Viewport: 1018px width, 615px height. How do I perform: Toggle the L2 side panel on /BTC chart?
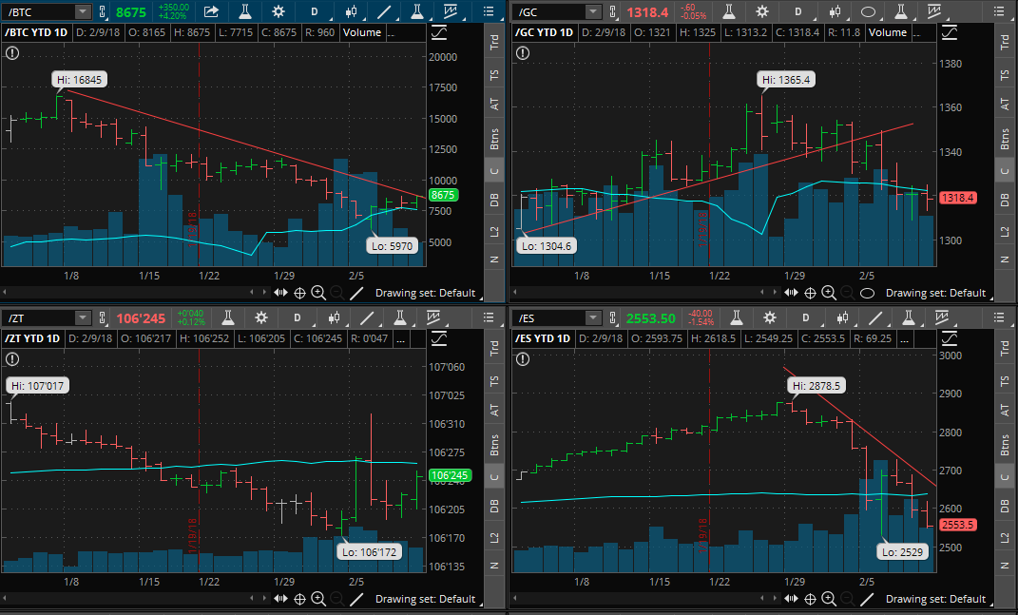click(x=494, y=231)
